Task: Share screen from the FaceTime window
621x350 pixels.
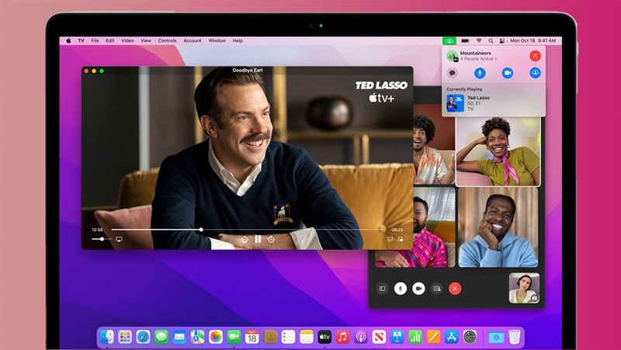Action: pos(437,288)
